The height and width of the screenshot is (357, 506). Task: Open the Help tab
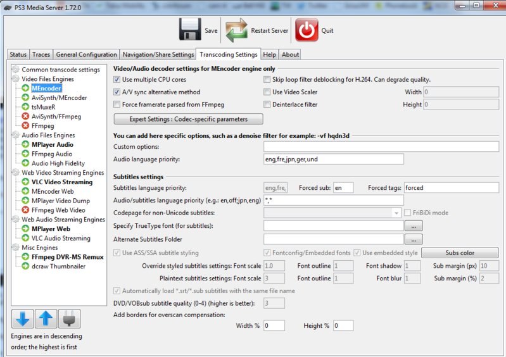[x=269, y=54]
